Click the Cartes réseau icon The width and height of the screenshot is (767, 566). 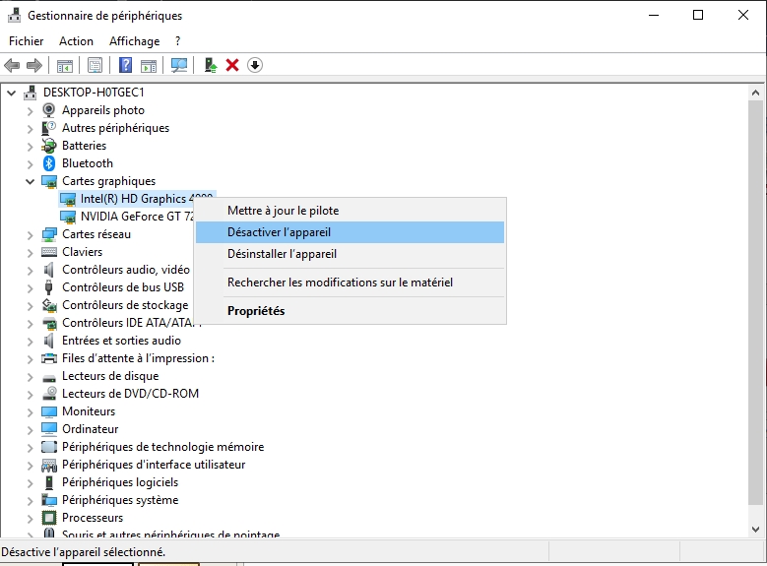tap(49, 234)
